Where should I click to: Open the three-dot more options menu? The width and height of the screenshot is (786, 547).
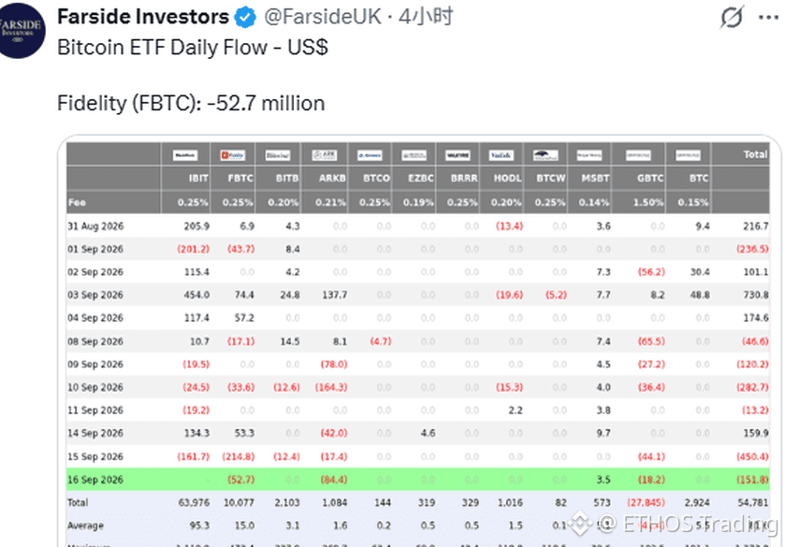[x=768, y=18]
